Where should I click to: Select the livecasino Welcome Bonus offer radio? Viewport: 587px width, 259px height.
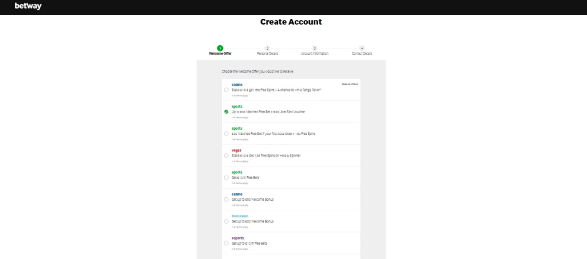tap(226, 221)
